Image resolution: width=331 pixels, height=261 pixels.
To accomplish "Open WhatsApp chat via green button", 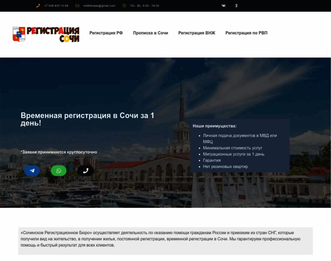I will pyautogui.click(x=59, y=171).
